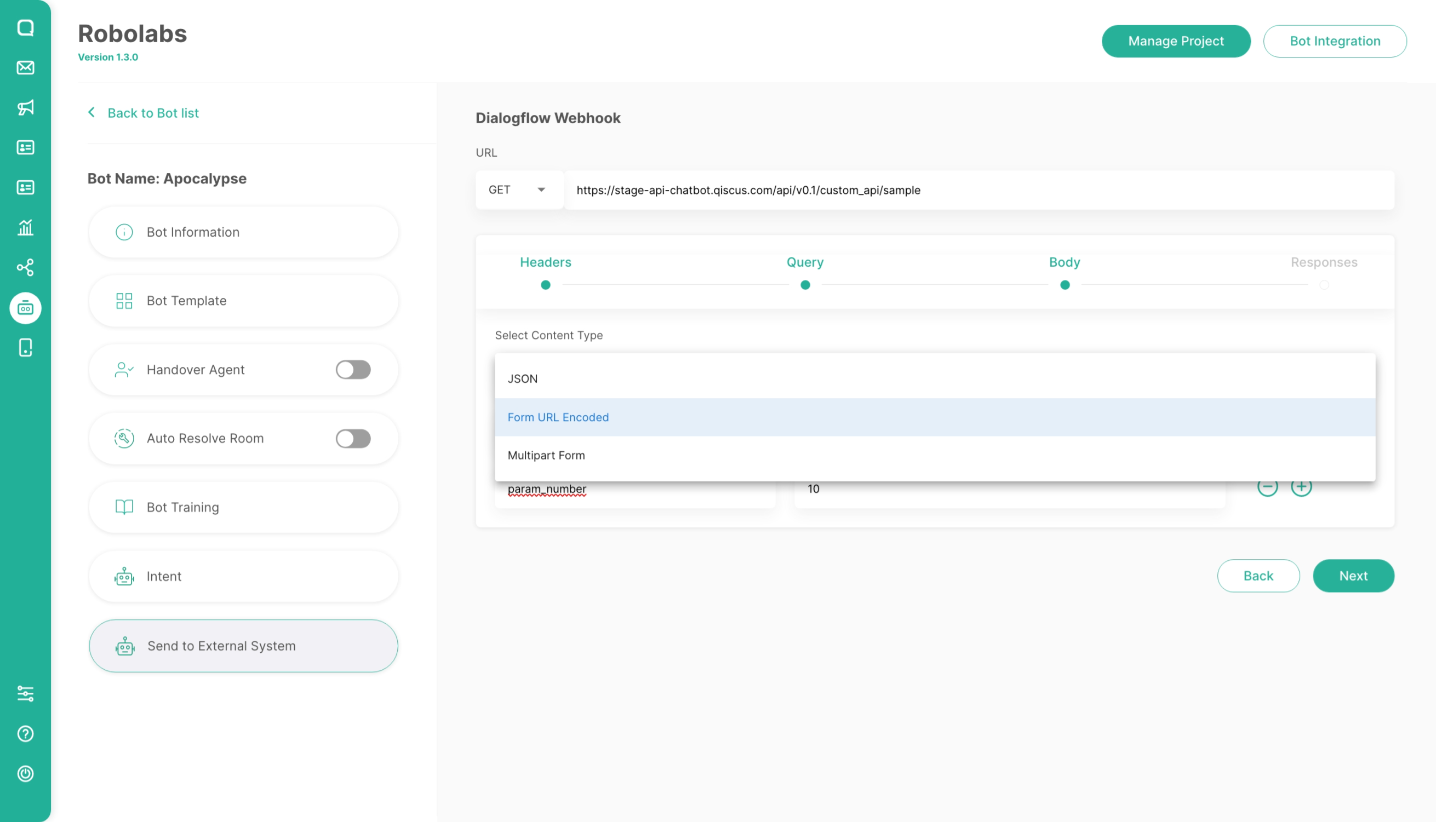This screenshot has width=1436, height=822.
Task: Open the sliders settings icon in sidebar
Action: 25,693
